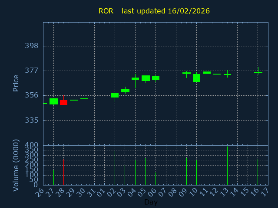The height and width of the screenshot is (208, 278).
Task: Click the day 13 x-axis tick label
Action: pyautogui.click(x=225, y=192)
